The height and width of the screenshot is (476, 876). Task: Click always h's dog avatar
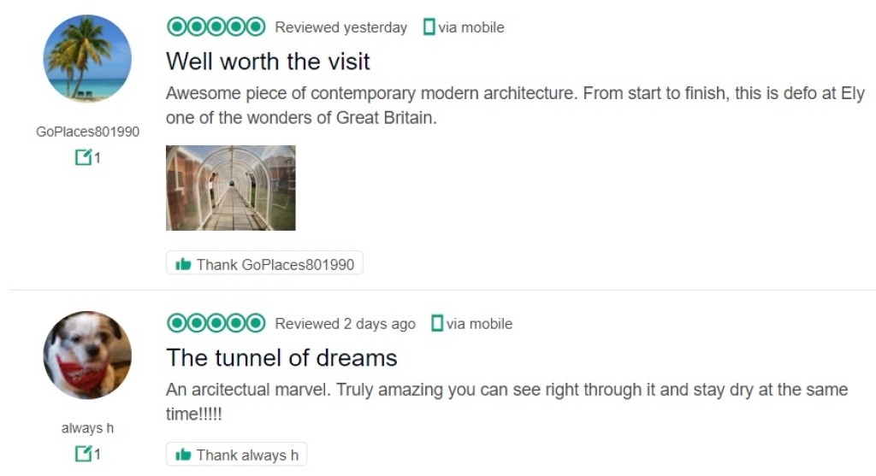pos(87,356)
